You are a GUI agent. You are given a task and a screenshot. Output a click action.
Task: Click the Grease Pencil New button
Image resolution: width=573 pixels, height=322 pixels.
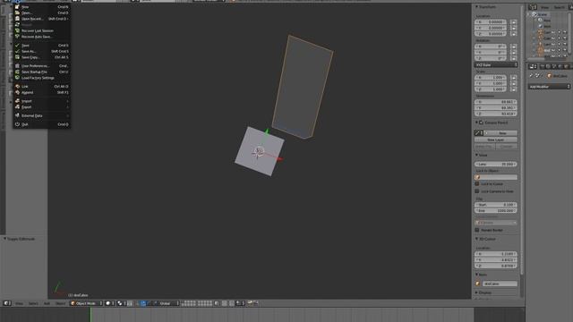pyautogui.click(x=502, y=133)
